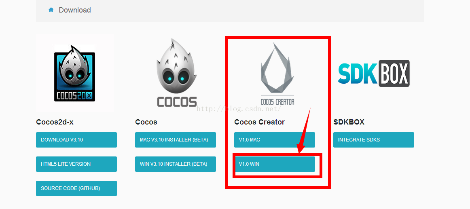Download Cocos Creator V1.0 Win
470x209 pixels.
tap(275, 164)
